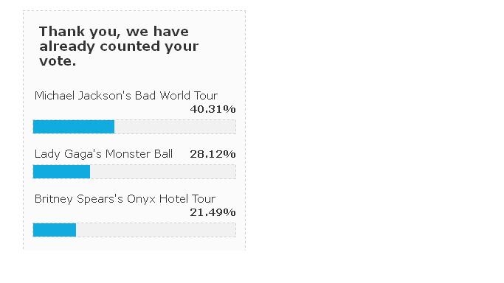Click the 'Thank you, we have already counted' heading
Screen dimensions: 504x283
point(119,46)
